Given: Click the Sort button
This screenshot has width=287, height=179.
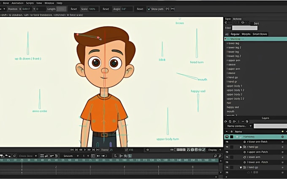Looking at the screenshot, I should [256, 24].
